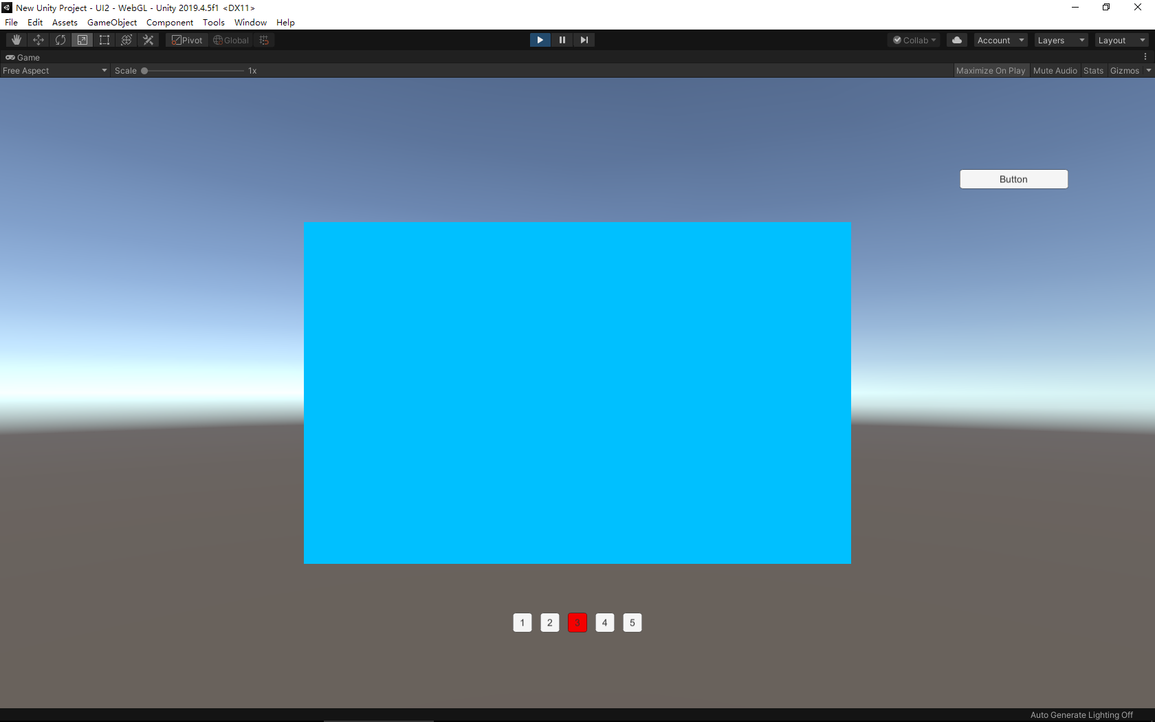Viewport: 1155px width, 722px height.
Task: Click the cloud services icon
Action: pos(956,40)
